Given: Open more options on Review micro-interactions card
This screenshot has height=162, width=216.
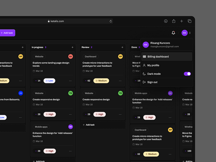Looking at the screenshot, I should click(120, 81).
